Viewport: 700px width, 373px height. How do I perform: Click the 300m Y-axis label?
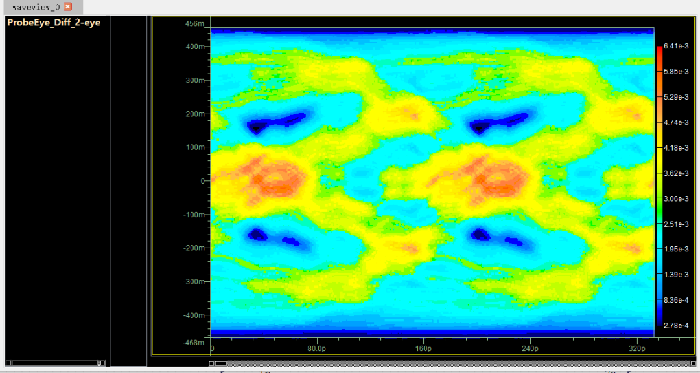point(194,80)
